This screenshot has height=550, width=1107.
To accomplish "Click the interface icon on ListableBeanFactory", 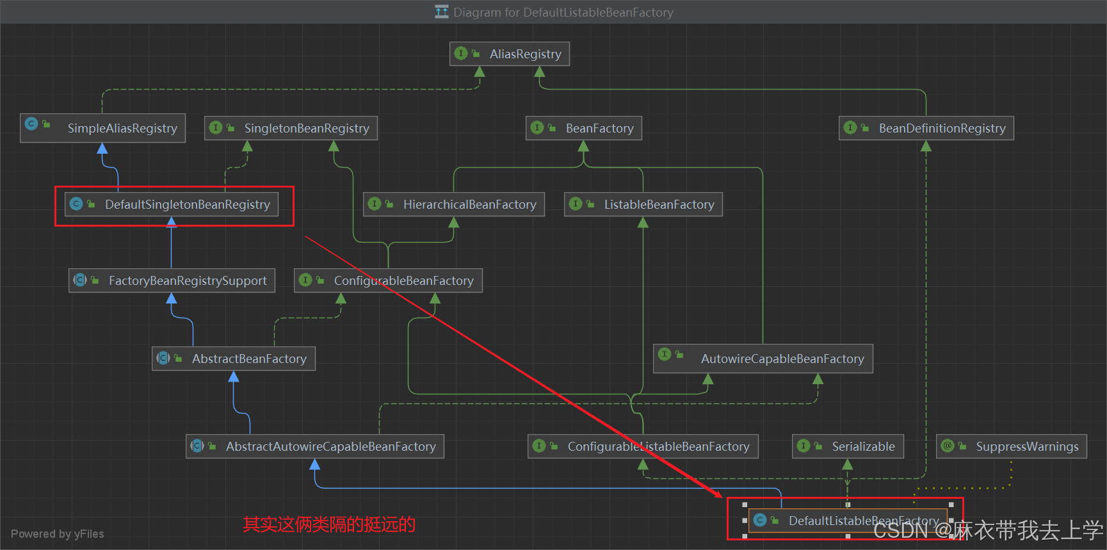I will point(576,204).
